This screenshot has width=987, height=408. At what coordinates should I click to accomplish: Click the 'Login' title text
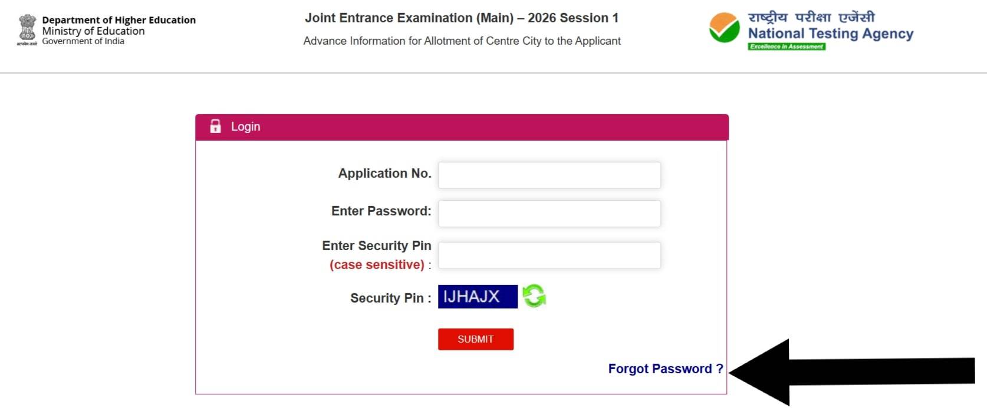point(246,126)
